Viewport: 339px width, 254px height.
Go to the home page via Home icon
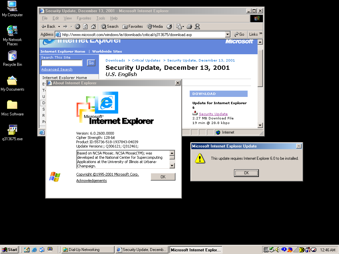[93, 26]
